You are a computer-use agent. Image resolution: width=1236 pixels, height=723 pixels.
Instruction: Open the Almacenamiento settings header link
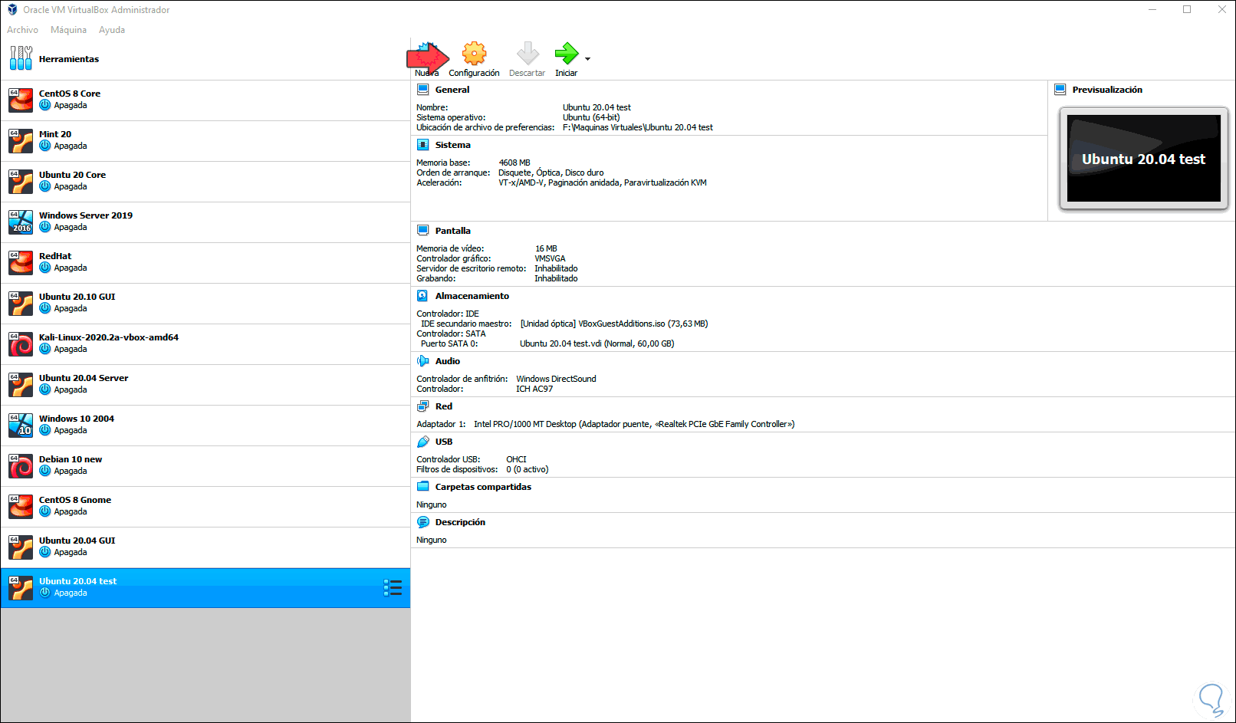pos(472,296)
